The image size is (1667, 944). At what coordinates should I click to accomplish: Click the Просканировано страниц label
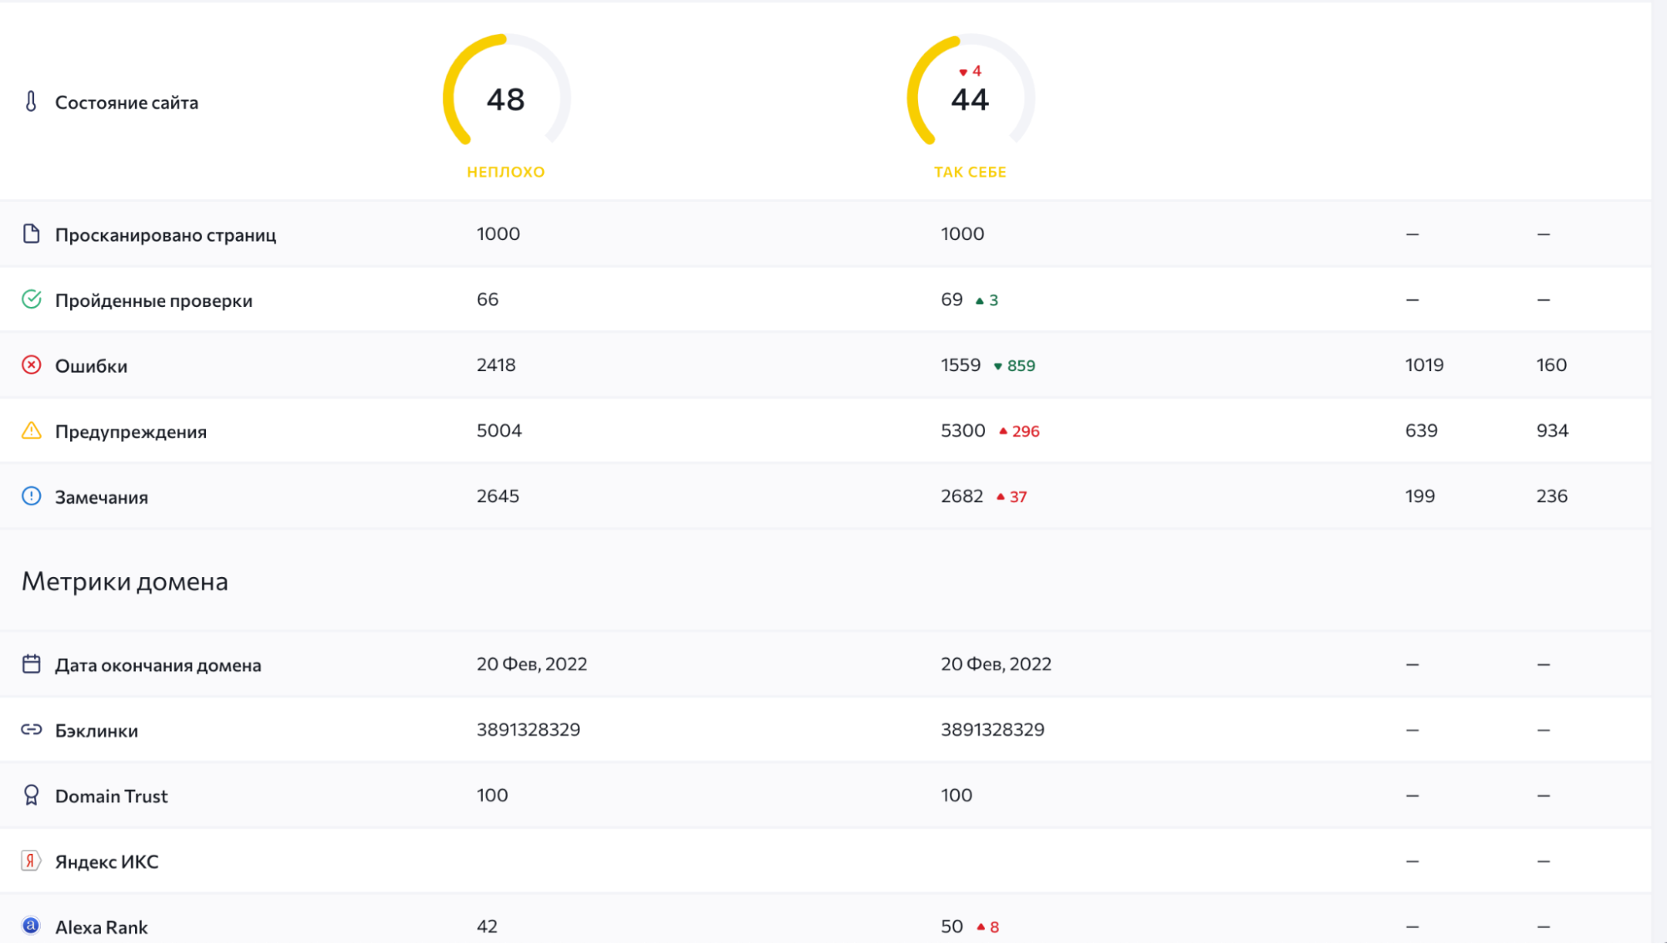[166, 234]
